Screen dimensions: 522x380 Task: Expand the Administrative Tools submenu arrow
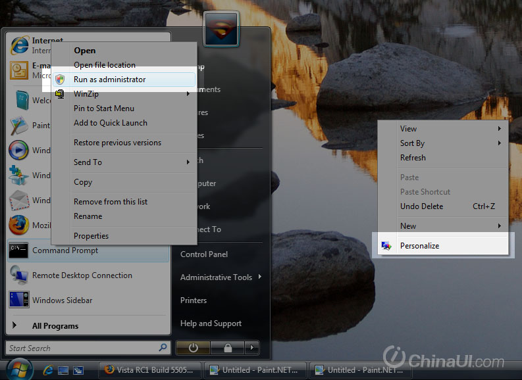[x=259, y=277]
